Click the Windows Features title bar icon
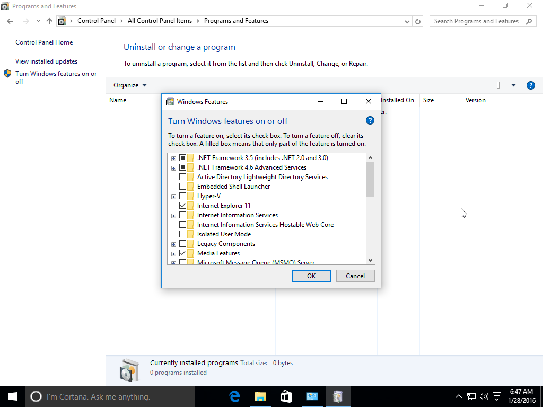The width and height of the screenshot is (543, 407). point(170,101)
